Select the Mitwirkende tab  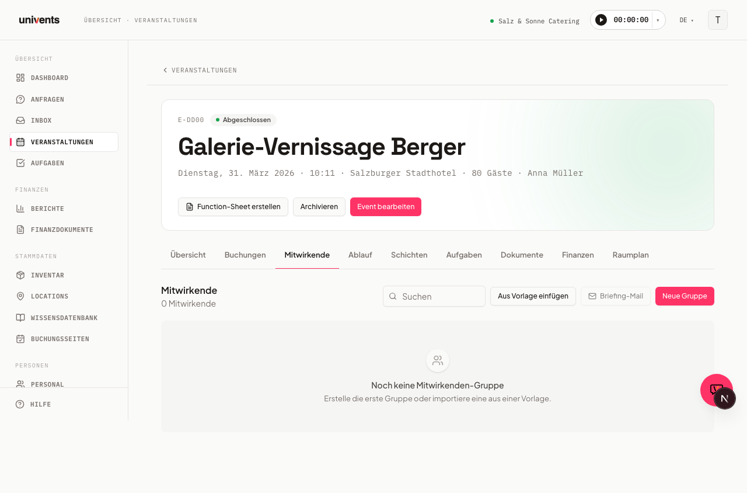point(307,255)
